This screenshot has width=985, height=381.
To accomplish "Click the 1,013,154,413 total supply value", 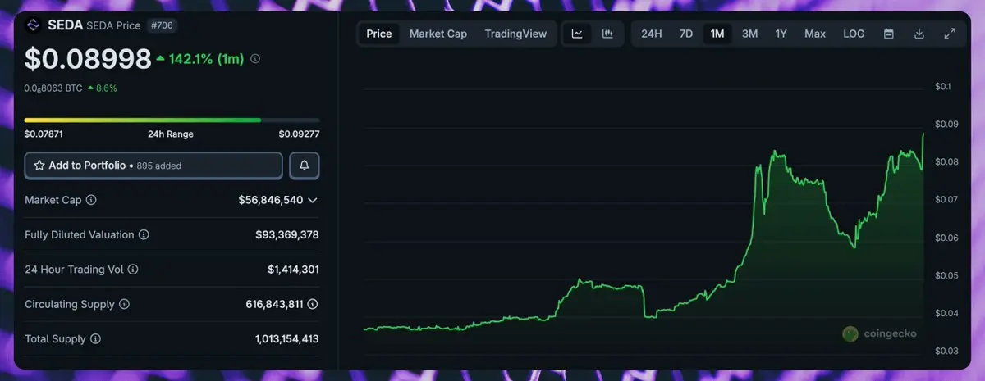I will [x=286, y=339].
